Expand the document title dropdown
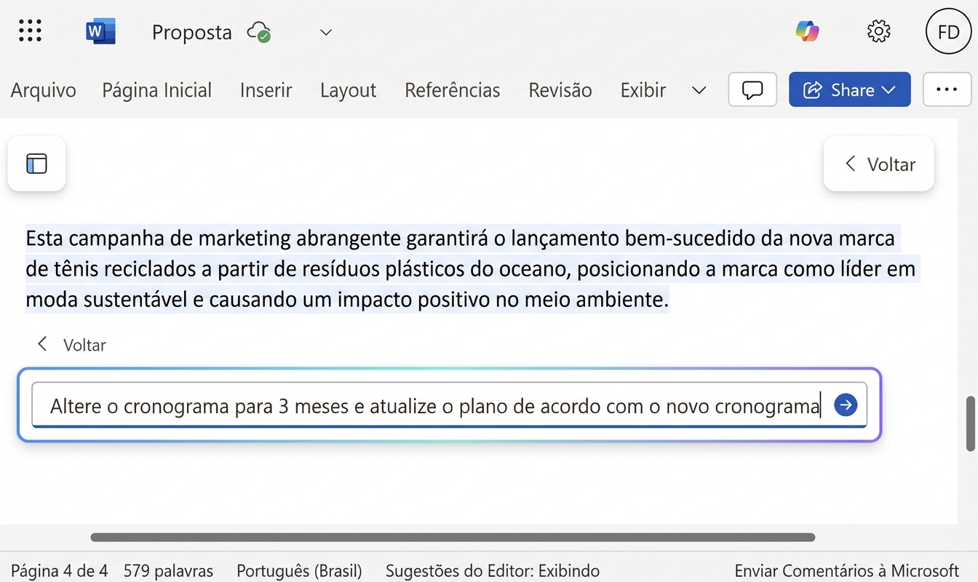The width and height of the screenshot is (978, 582). tap(325, 32)
